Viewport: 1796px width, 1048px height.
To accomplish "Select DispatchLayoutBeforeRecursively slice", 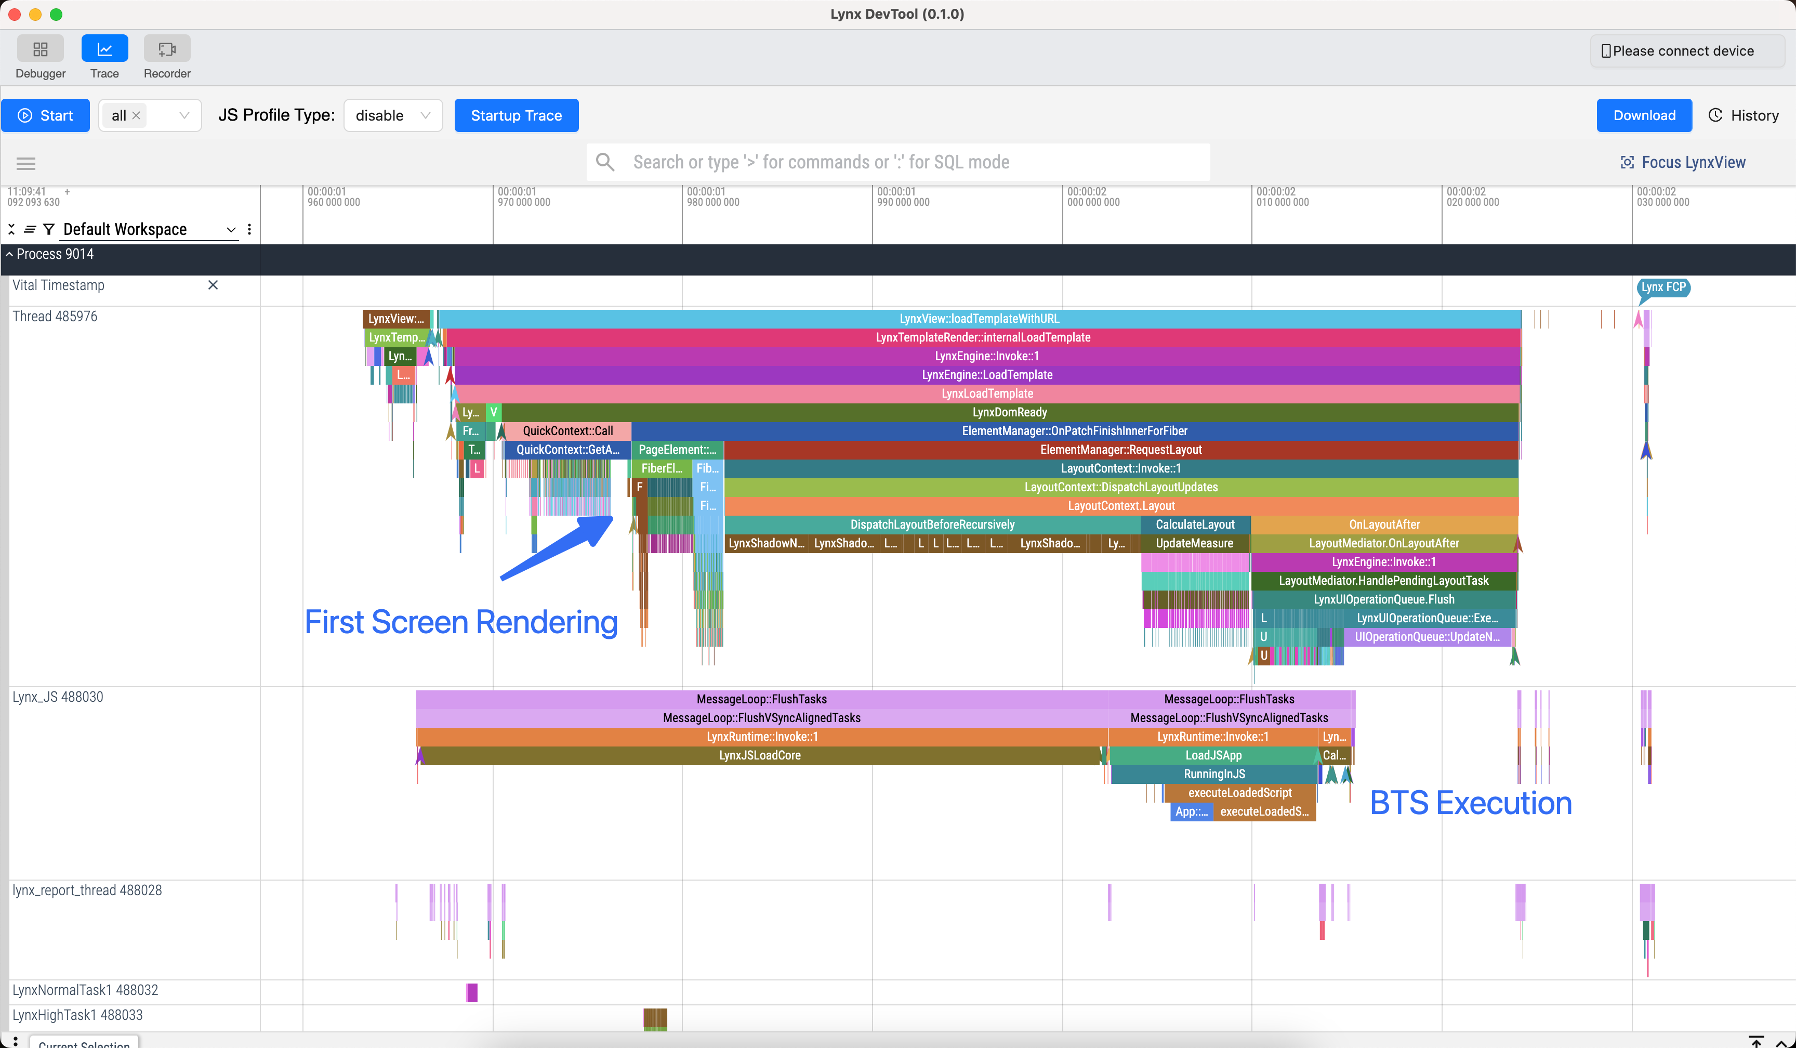I will [x=932, y=525].
